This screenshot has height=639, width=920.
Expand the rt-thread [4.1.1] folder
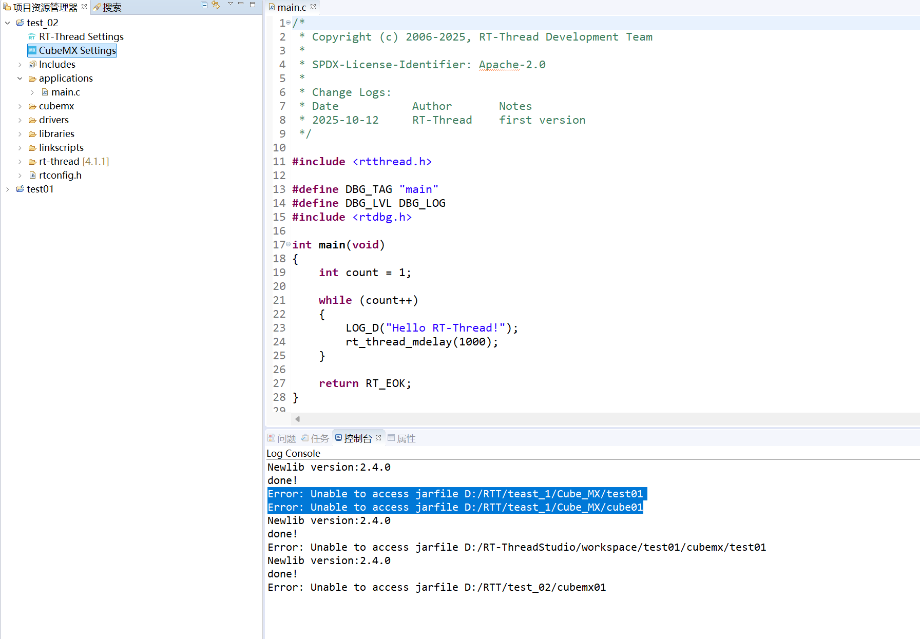[x=20, y=162]
